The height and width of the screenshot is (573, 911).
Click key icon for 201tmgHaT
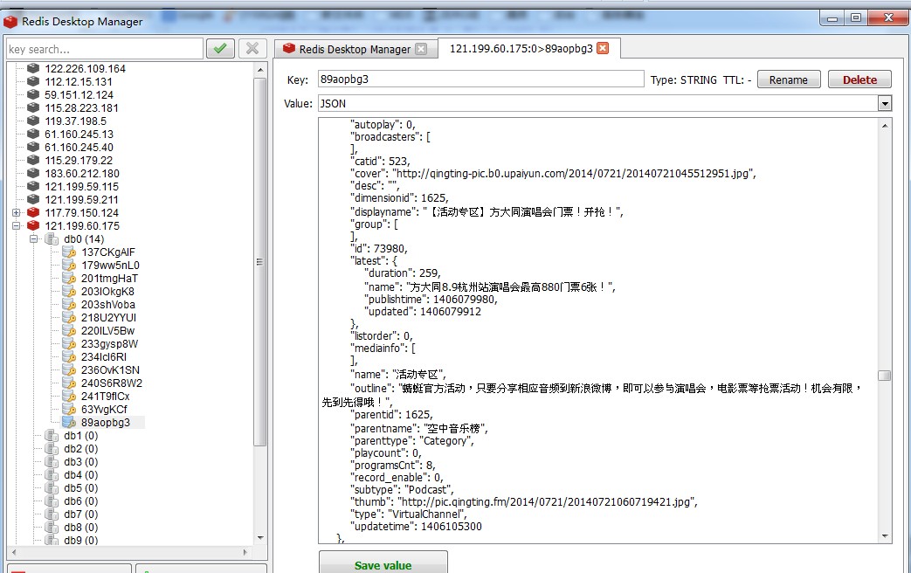tap(69, 278)
